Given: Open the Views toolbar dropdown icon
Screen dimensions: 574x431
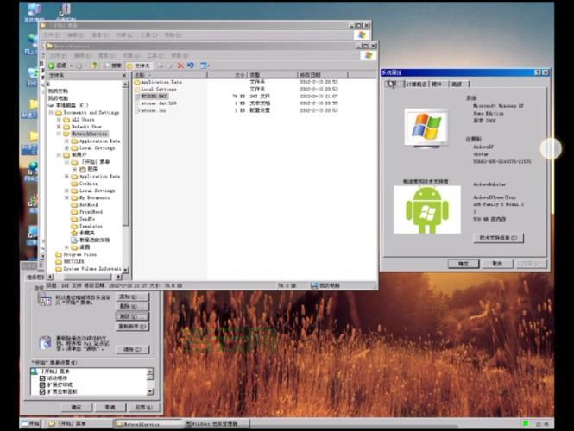Looking at the screenshot, I should click(205, 66).
